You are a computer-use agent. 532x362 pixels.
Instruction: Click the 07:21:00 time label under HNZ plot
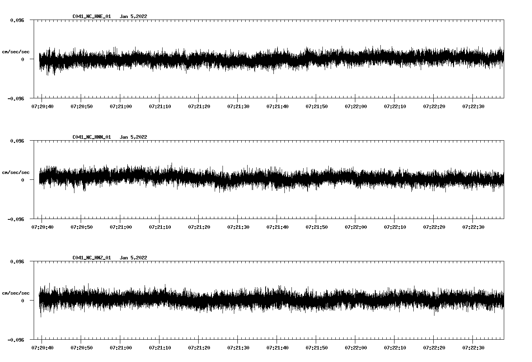[x=121, y=348]
